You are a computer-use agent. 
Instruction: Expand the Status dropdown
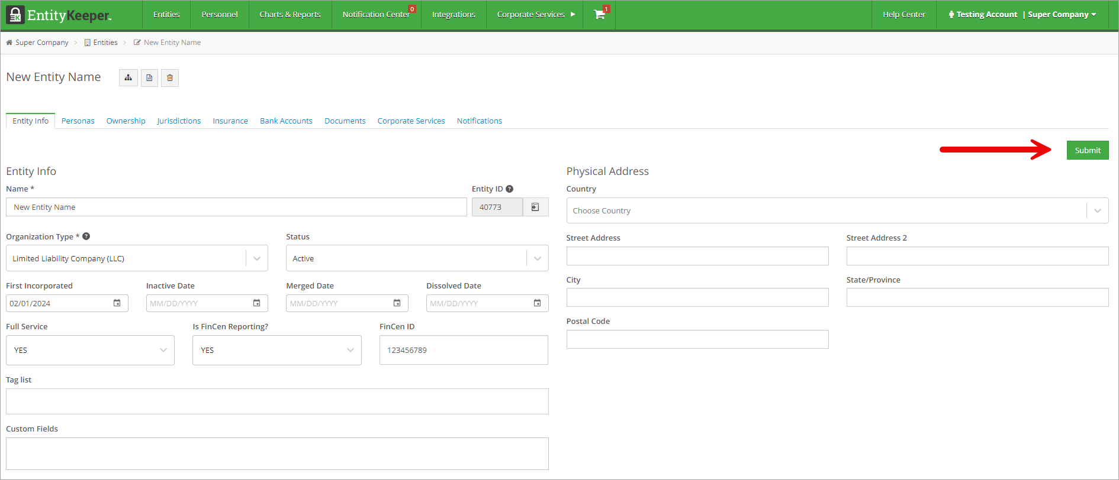click(537, 258)
